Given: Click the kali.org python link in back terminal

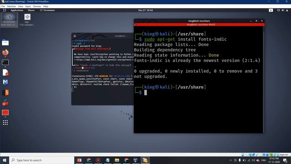Looking at the screenshot, I should (105, 60).
